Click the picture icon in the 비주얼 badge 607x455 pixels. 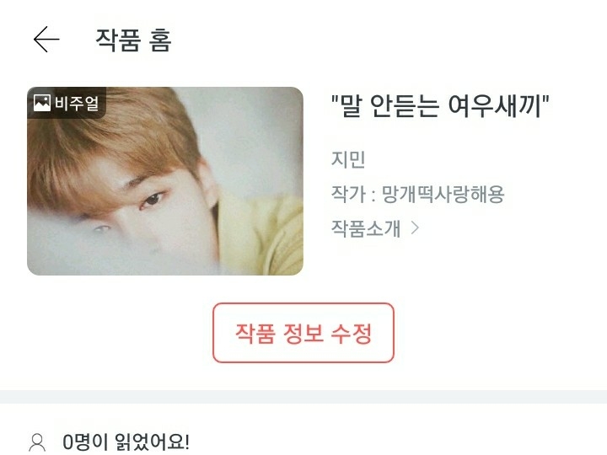pos(42,103)
